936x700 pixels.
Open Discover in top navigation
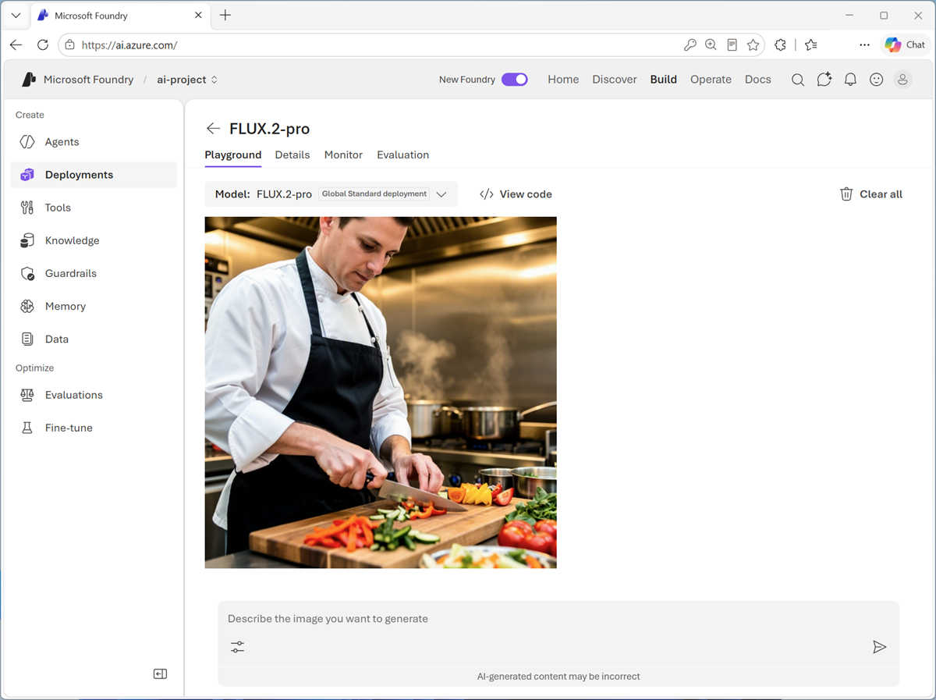point(615,80)
